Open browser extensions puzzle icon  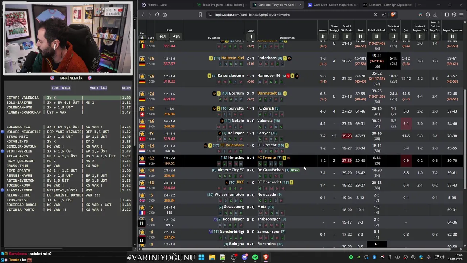pyautogui.click(x=428, y=15)
